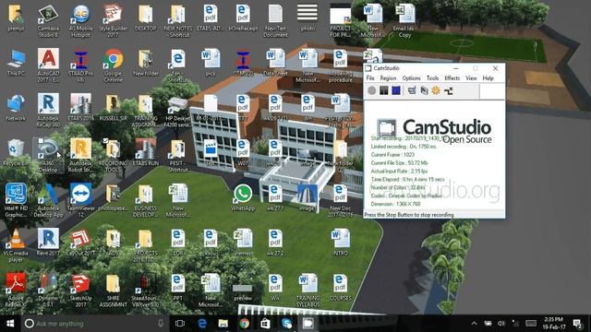Open the Windows Store from the taskbar

265,324
